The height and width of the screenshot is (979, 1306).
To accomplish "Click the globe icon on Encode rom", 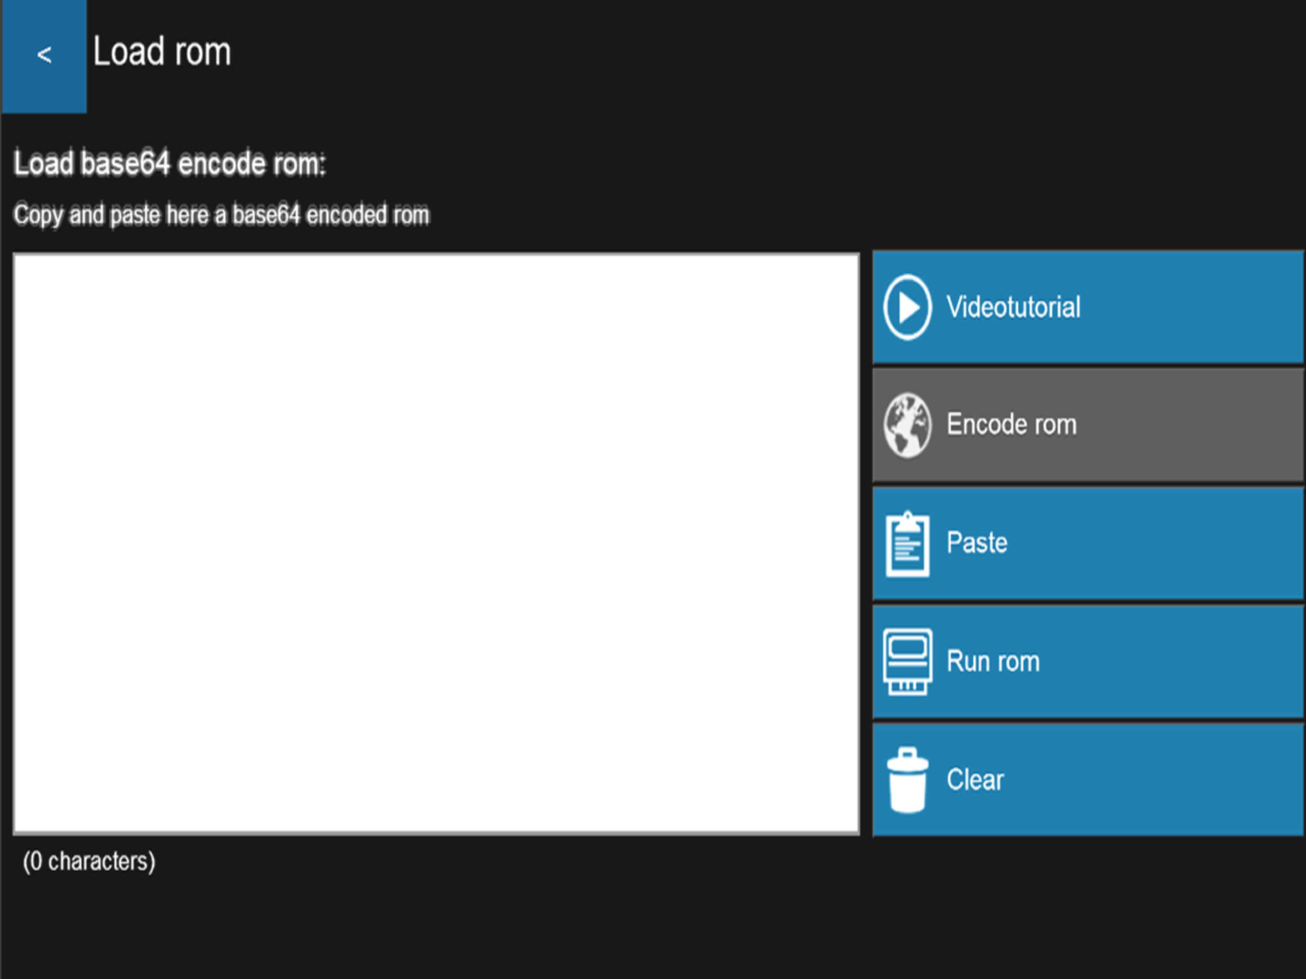I will [907, 425].
